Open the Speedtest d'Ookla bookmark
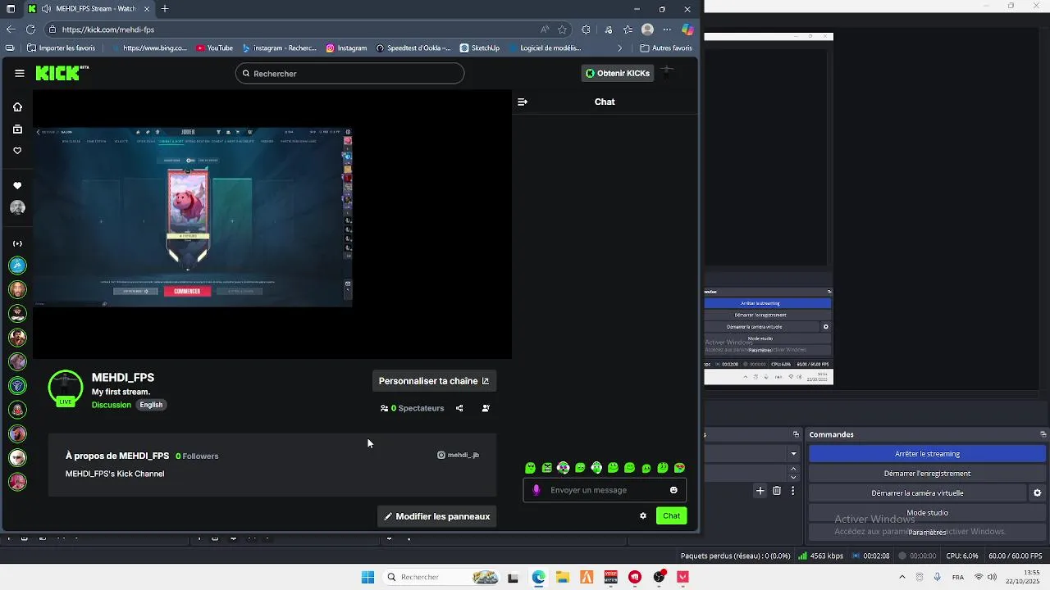 [x=413, y=48]
